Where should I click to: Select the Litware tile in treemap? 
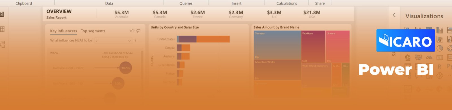pos(338,47)
